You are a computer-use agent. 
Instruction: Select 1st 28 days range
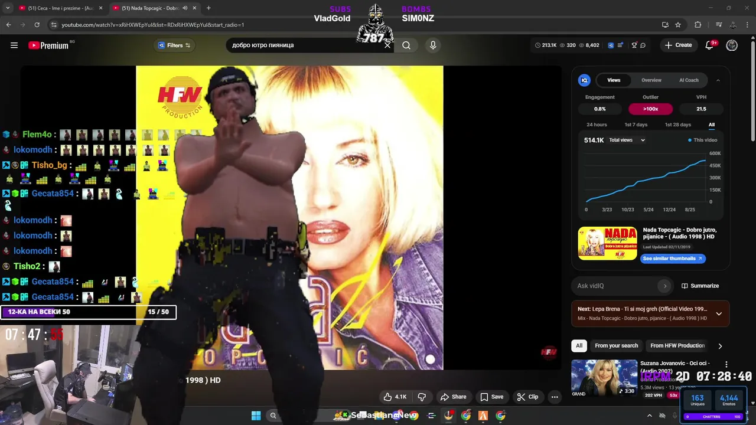coord(678,125)
